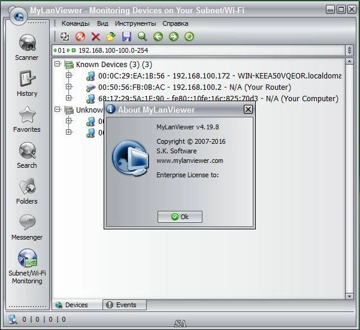Click the first unknown device computer icon
This screenshot has width=360, height=330.
90,122
